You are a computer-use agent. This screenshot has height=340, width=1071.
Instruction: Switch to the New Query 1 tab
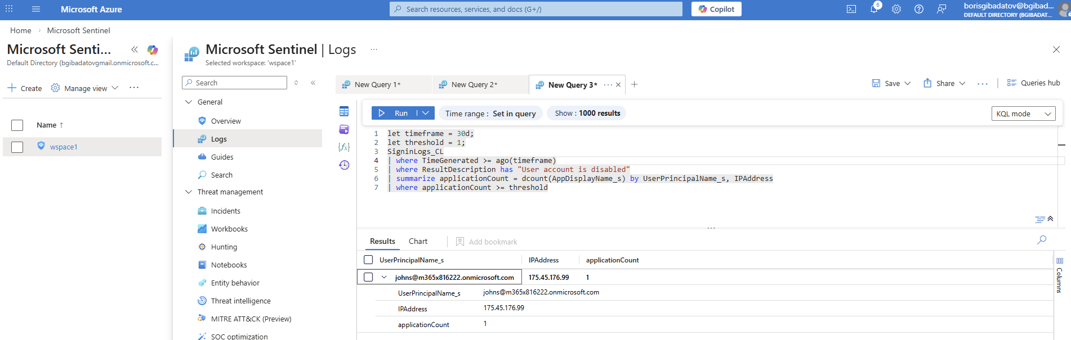click(377, 84)
